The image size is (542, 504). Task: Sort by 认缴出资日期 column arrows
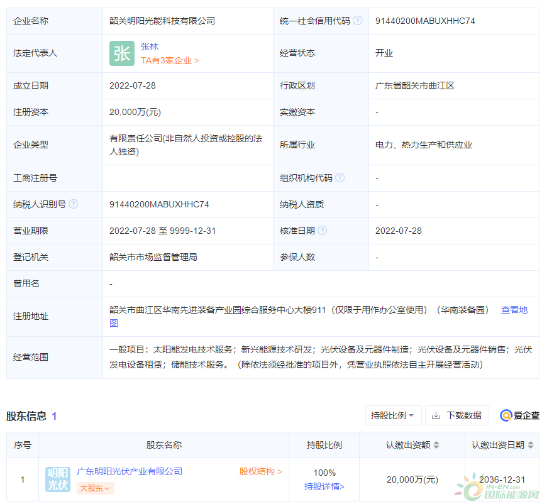pyautogui.click(x=531, y=445)
